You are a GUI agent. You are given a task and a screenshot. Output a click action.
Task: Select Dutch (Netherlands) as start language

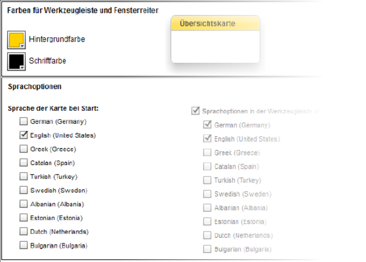tap(24, 231)
